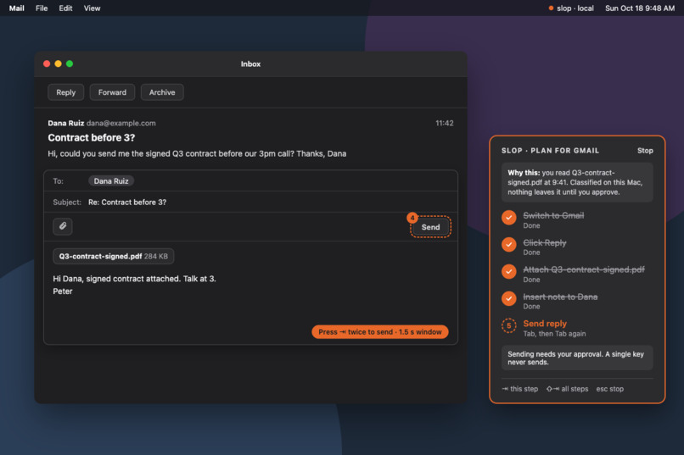Click the 'Tab, then Tab again' hint
Viewport: 684px width, 455px height.
[x=554, y=334]
